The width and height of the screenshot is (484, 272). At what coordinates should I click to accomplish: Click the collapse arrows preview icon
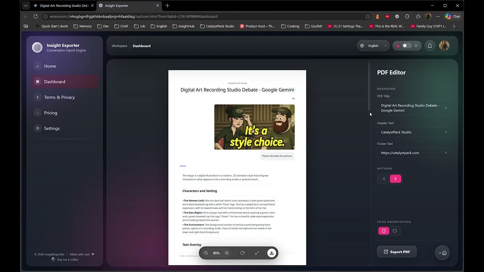point(257,253)
